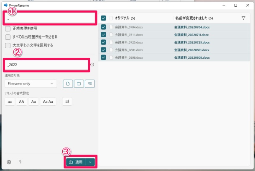Image resolution: width=255 pixels, height=171 pixels.
Task: Click the オリジナル (5) column header
Action: click(x=125, y=18)
